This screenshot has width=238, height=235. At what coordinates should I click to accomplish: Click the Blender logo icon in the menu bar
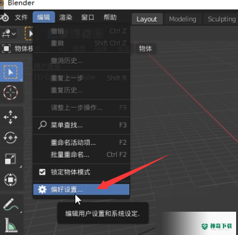click(4, 18)
